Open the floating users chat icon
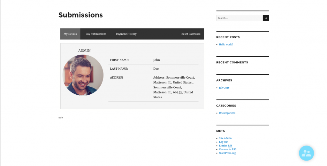327x166 pixels. pyautogui.click(x=306, y=153)
